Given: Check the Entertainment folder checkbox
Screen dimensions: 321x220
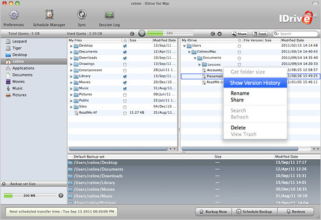Looking at the screenshot, I should (125, 71).
